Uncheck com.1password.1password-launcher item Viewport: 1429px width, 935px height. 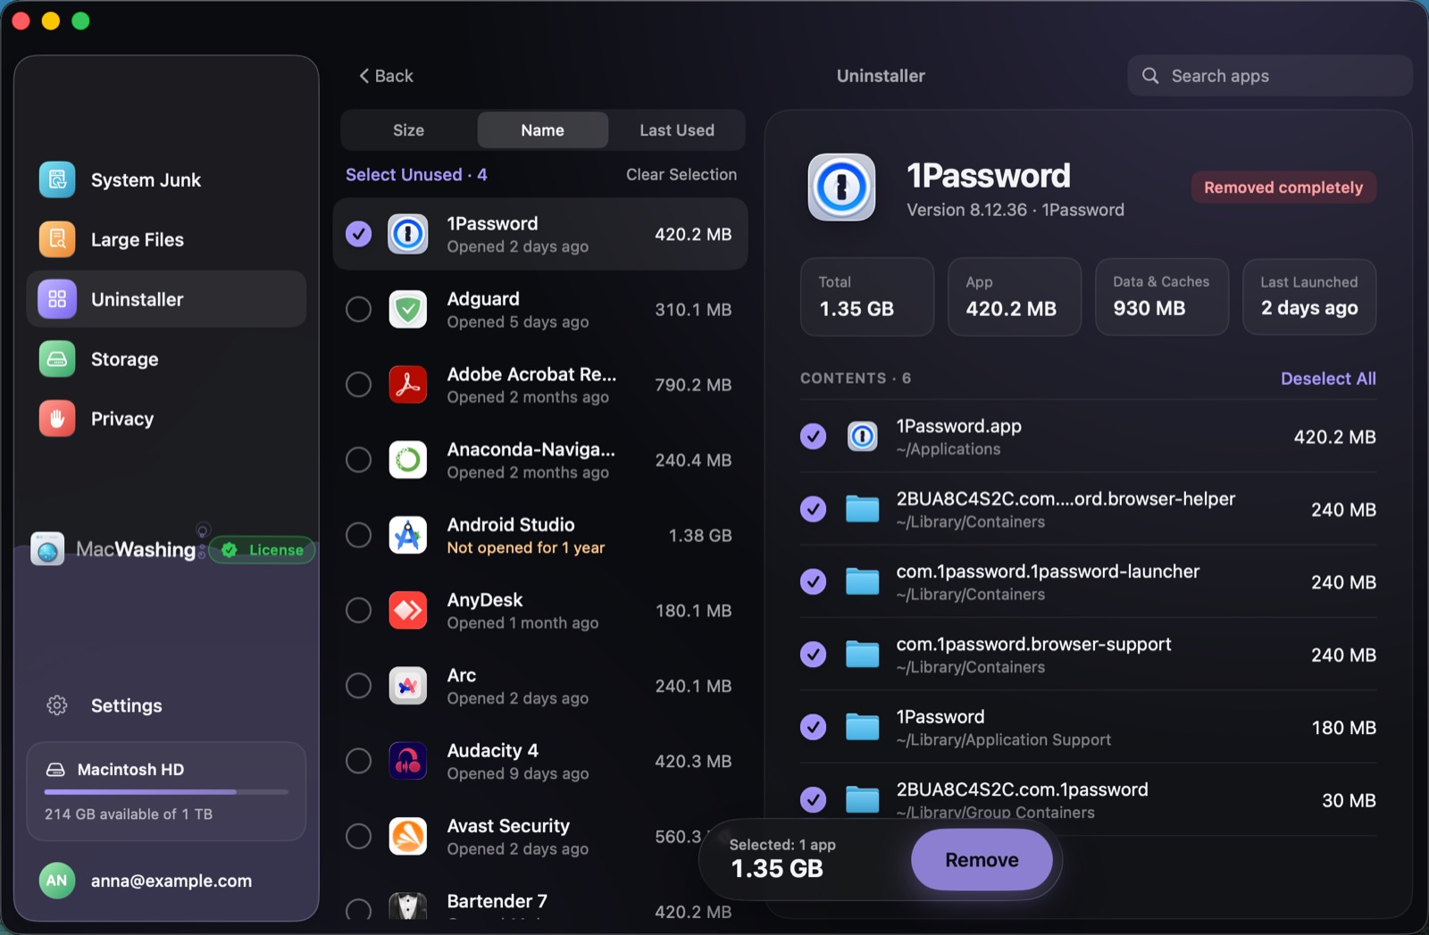(813, 582)
